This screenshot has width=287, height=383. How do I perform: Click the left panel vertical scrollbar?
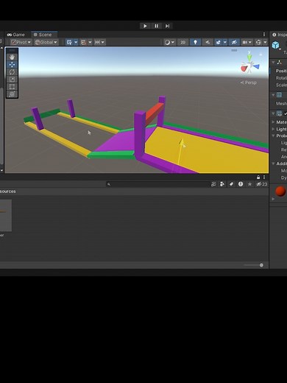[1, 126]
